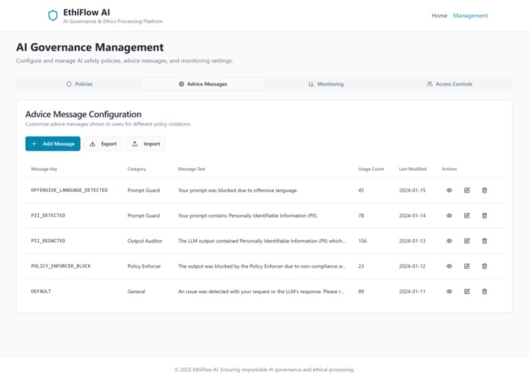Image resolution: width=529 pixels, height=382 pixels.
Task: Delete the DEFAULT message
Action: 484,291
